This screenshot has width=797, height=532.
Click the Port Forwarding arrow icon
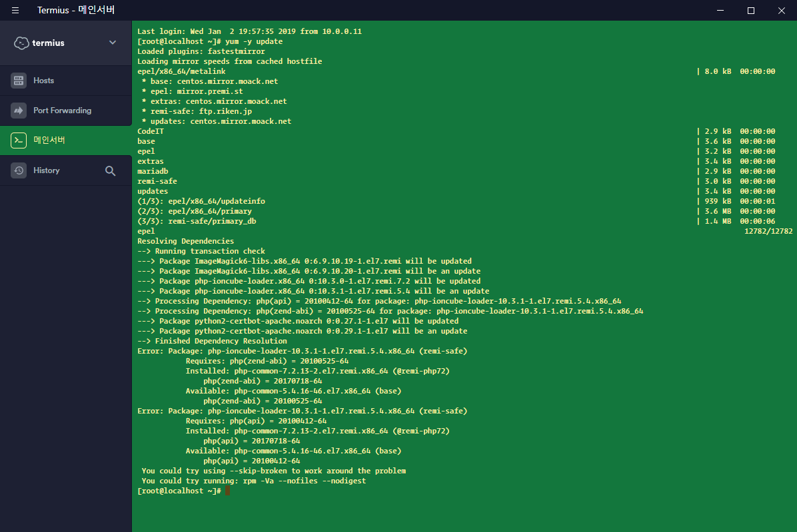tap(19, 111)
